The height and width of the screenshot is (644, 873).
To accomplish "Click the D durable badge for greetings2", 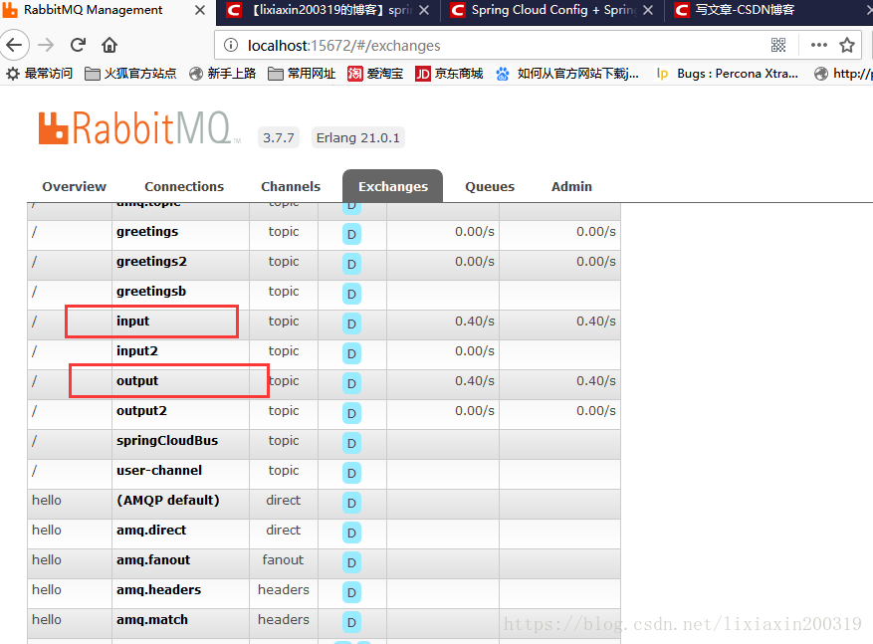I will [x=351, y=264].
